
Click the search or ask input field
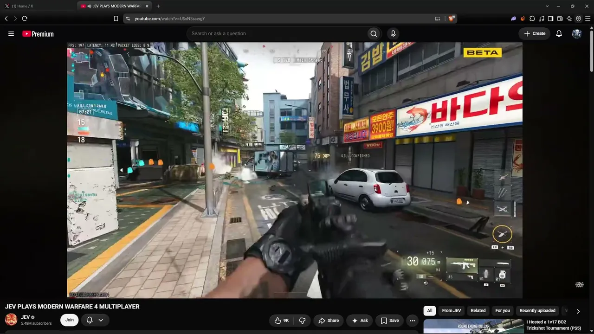tap(277, 33)
